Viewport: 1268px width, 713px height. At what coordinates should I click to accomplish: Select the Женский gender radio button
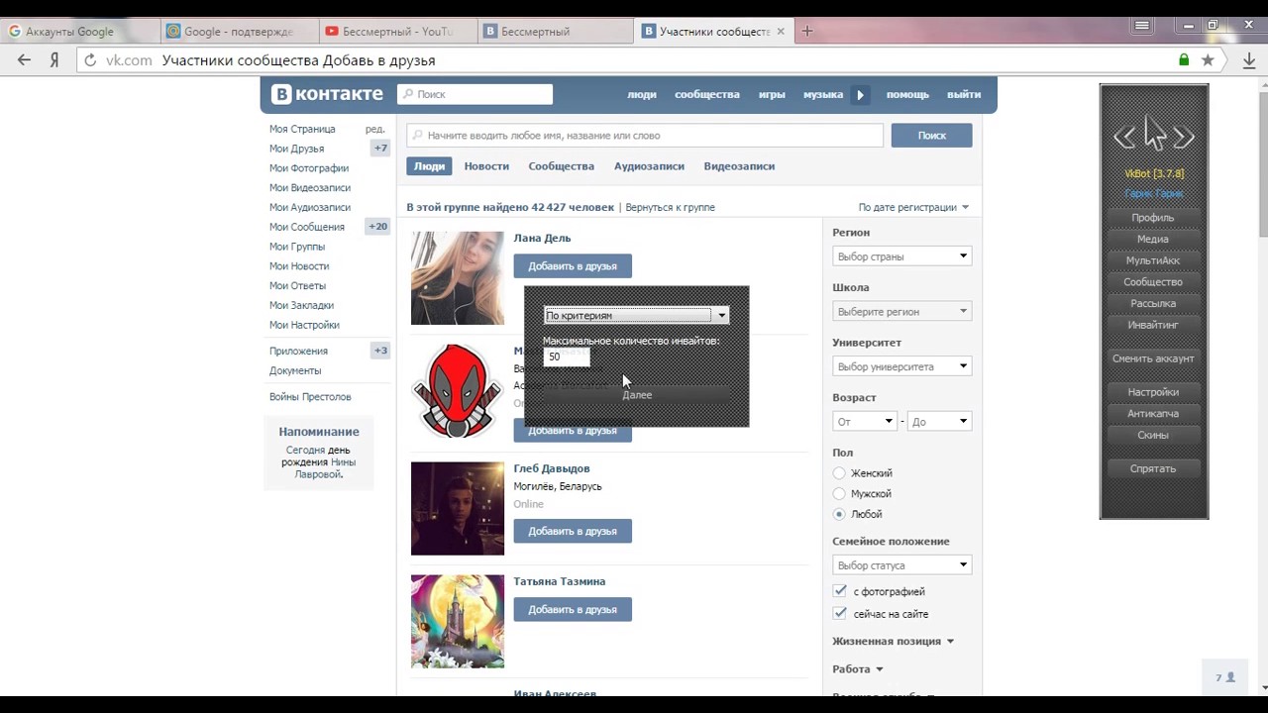839,473
